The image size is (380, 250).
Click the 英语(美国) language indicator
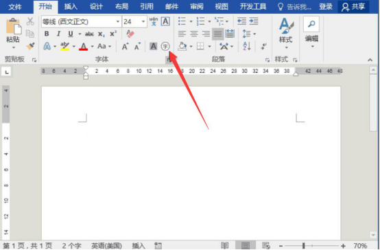click(106, 246)
